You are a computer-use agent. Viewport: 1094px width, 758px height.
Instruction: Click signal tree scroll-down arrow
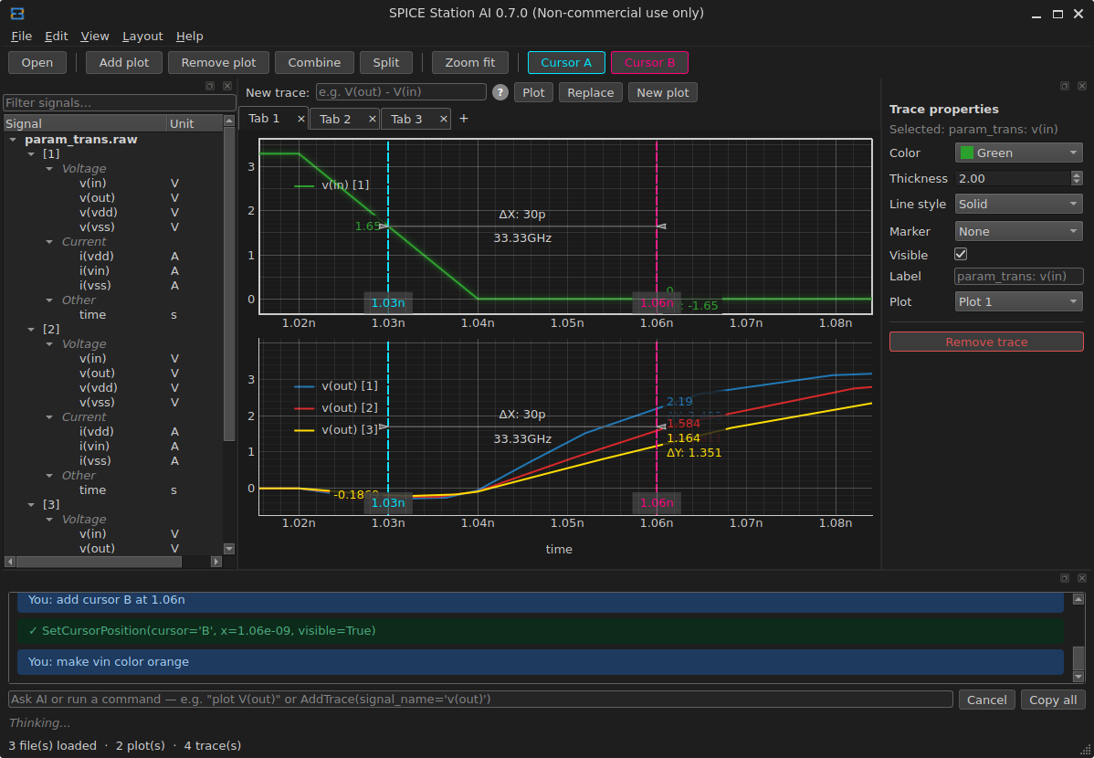point(229,549)
